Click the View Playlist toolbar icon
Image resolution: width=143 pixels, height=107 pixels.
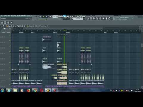click(x=88, y=18)
